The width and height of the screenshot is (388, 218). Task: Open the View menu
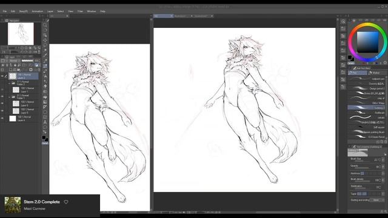(70, 12)
